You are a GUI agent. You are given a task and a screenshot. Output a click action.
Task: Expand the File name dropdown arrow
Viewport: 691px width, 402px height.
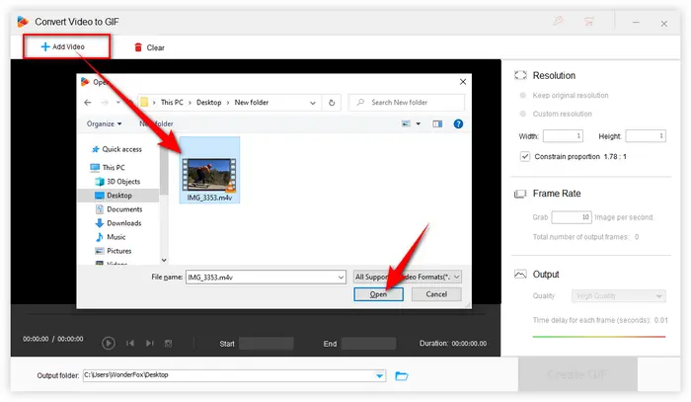342,278
